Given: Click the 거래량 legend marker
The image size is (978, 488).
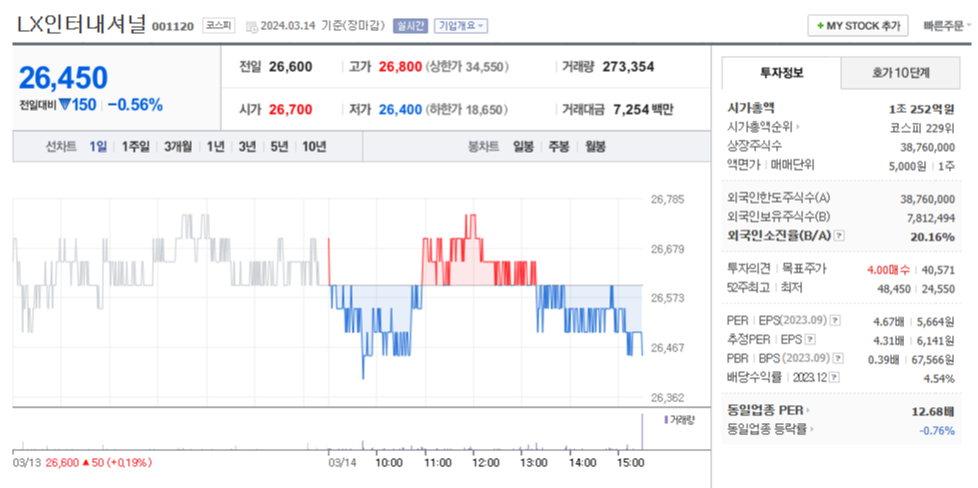Looking at the screenshot, I should pyautogui.click(x=666, y=419).
